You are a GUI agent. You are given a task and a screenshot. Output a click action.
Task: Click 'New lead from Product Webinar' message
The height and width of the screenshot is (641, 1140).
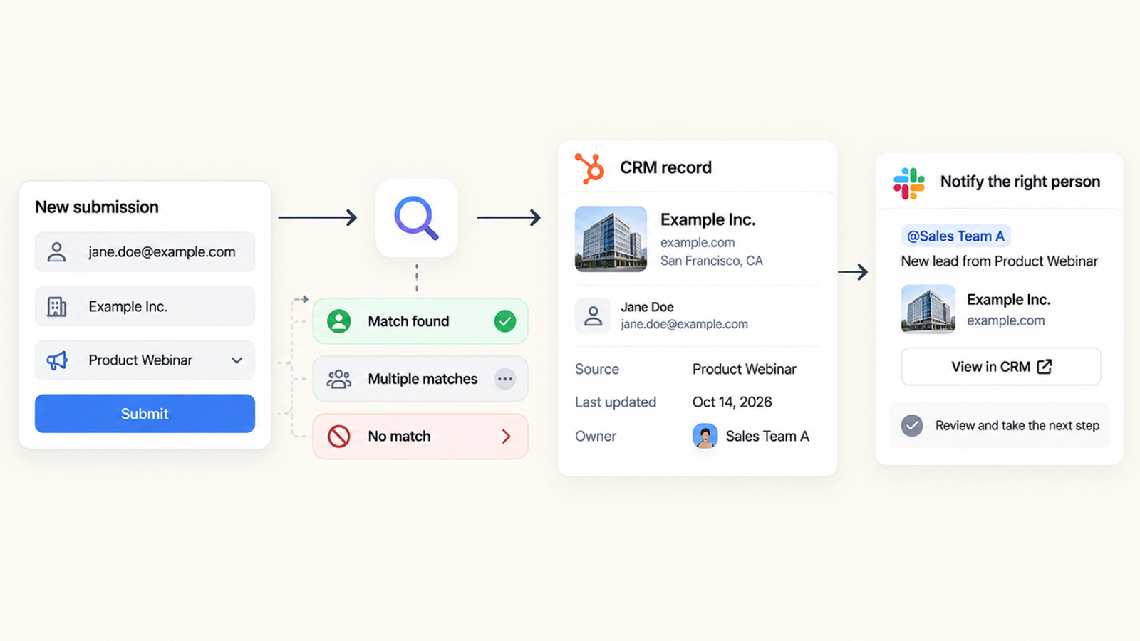(1000, 261)
